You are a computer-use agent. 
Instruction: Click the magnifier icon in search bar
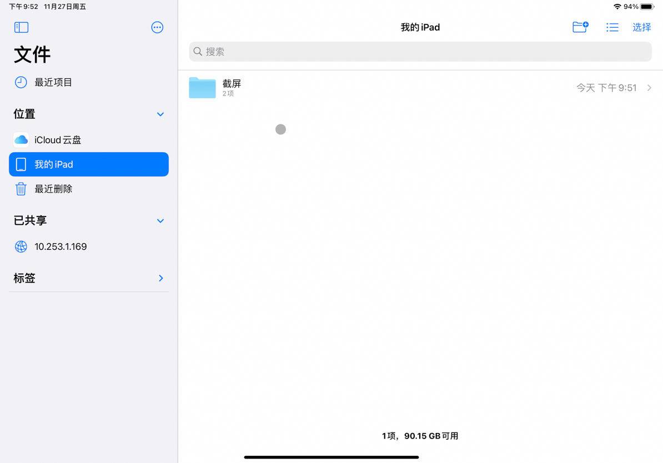point(198,52)
